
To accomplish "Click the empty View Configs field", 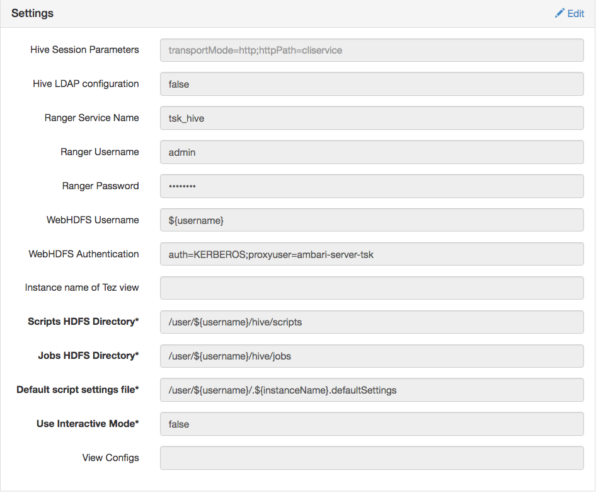I will pyautogui.click(x=372, y=457).
